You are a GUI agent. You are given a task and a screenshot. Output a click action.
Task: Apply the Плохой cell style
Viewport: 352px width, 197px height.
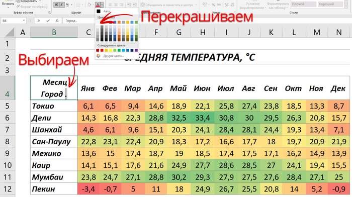click(x=304, y=4)
